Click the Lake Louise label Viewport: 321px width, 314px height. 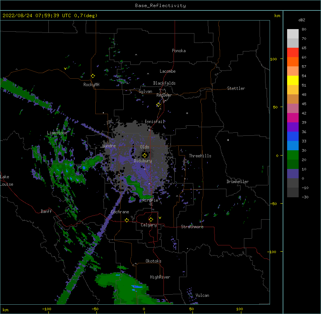6,180
